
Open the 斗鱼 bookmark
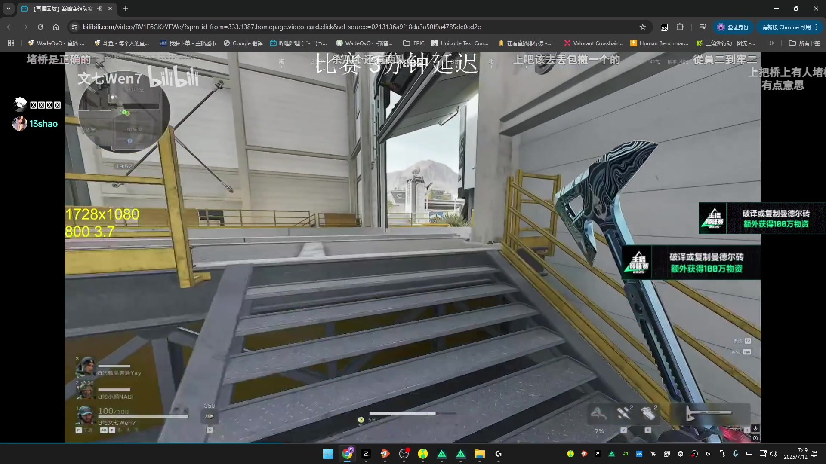click(x=122, y=43)
